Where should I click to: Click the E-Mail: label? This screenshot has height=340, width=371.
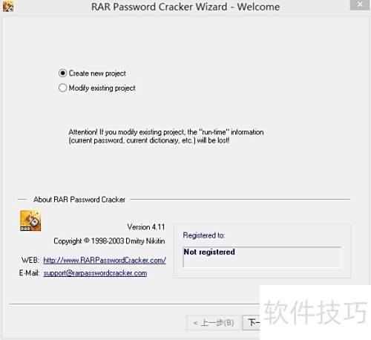pos(29,273)
